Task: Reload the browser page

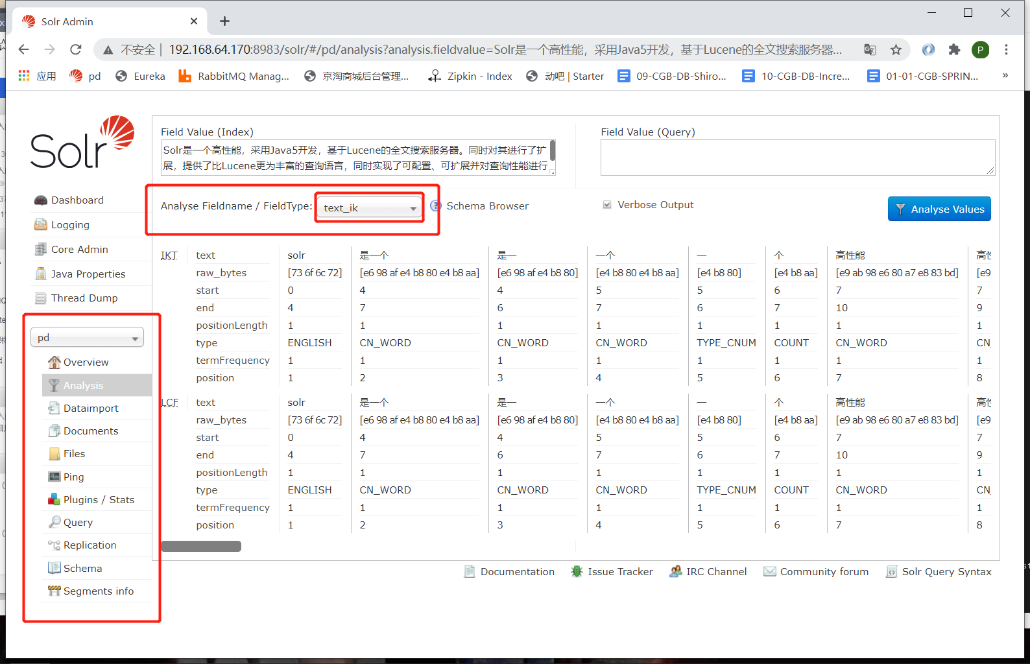Action: (x=76, y=50)
